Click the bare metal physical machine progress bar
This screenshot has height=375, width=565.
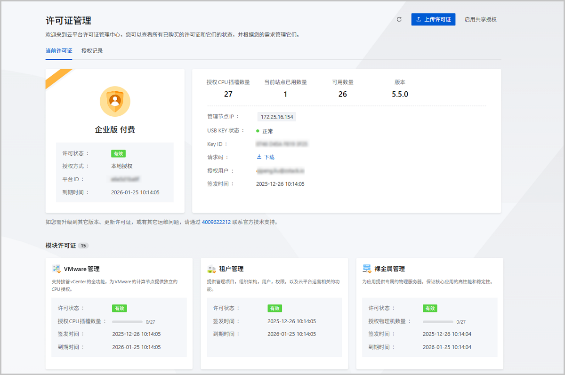(x=438, y=322)
